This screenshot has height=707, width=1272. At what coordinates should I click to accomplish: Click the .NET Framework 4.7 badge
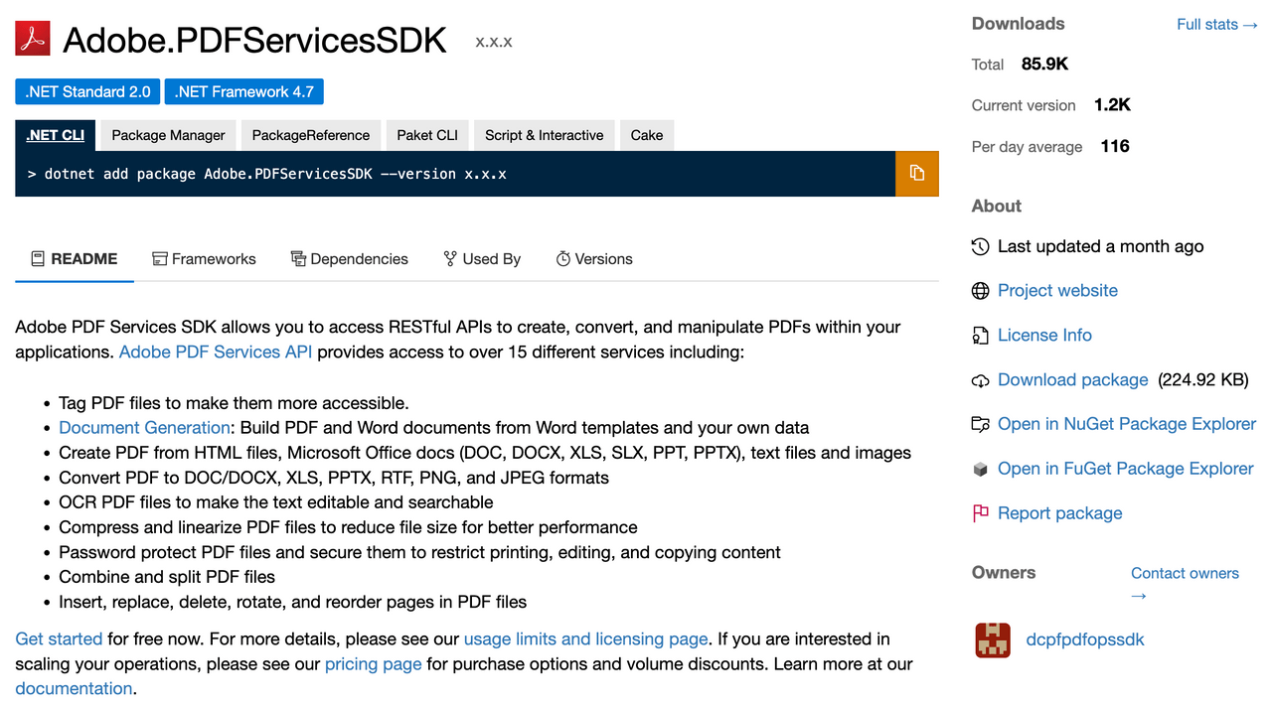(x=244, y=92)
